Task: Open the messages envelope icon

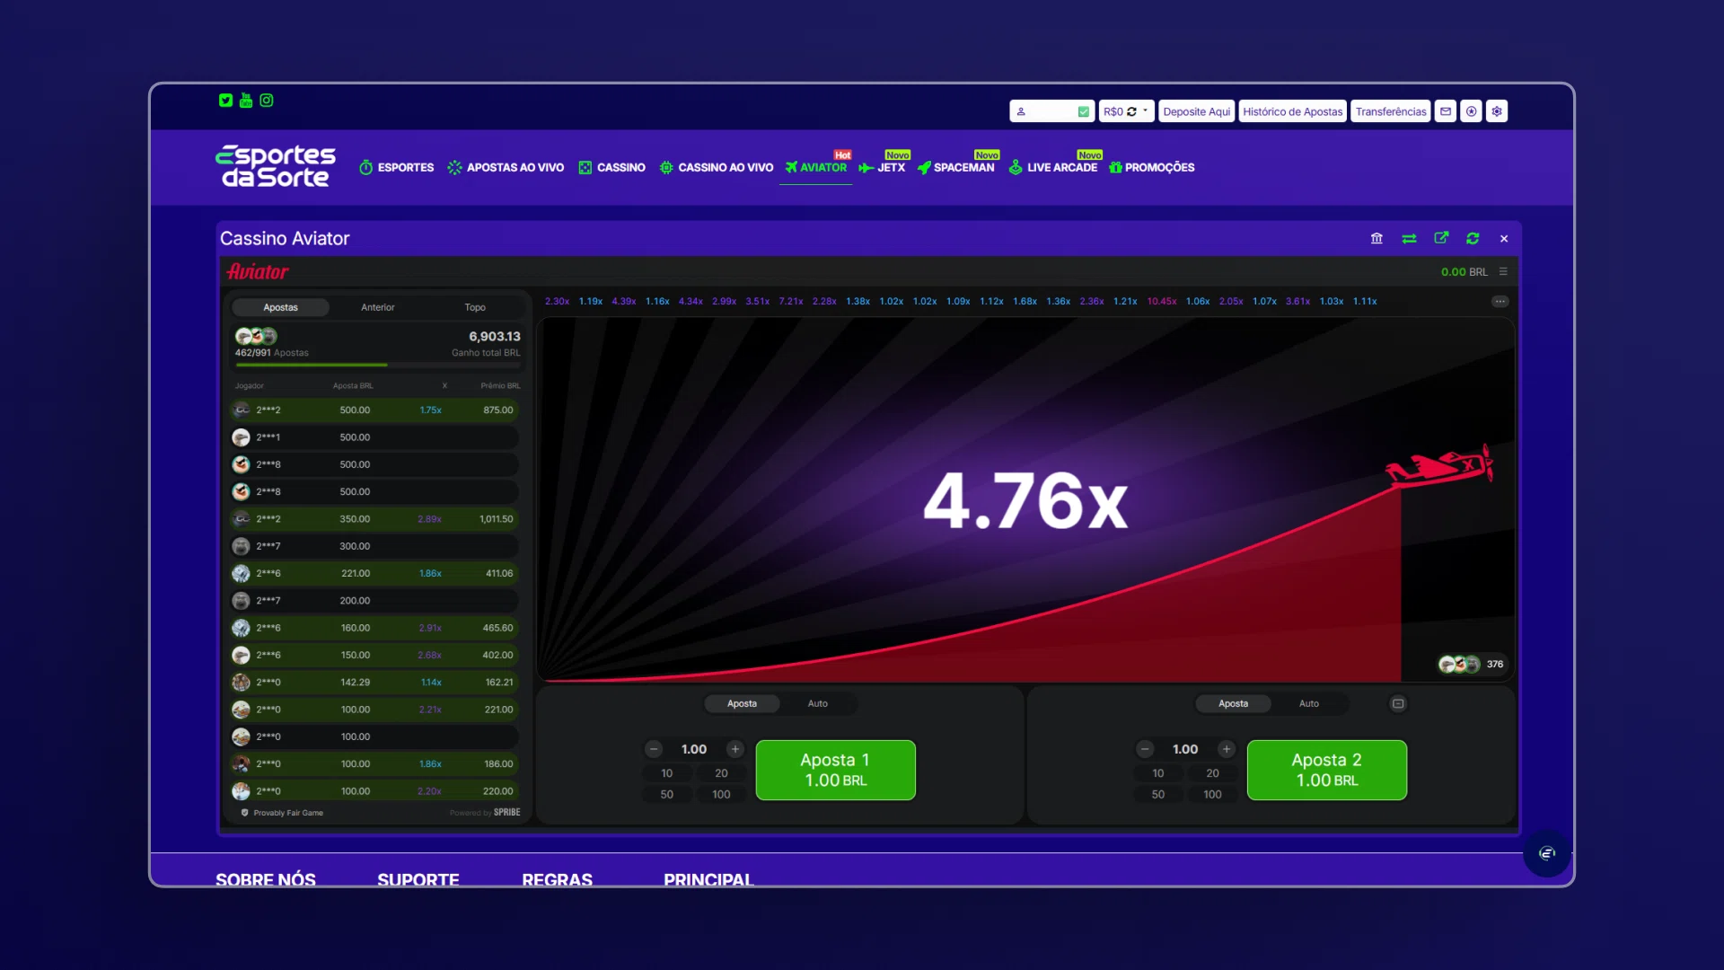Action: pos(1446,111)
